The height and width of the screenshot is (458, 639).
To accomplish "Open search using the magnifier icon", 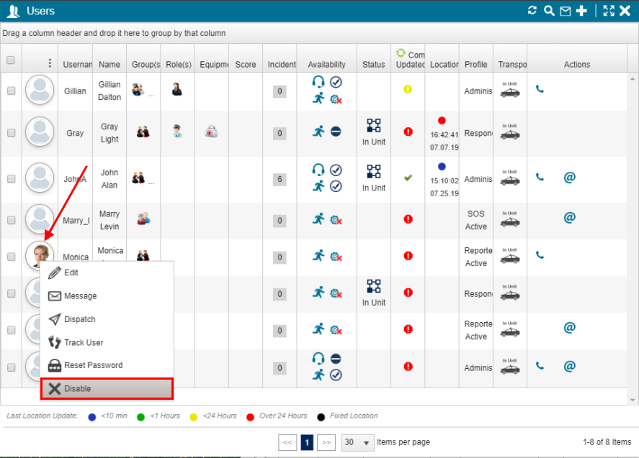I will [x=549, y=11].
